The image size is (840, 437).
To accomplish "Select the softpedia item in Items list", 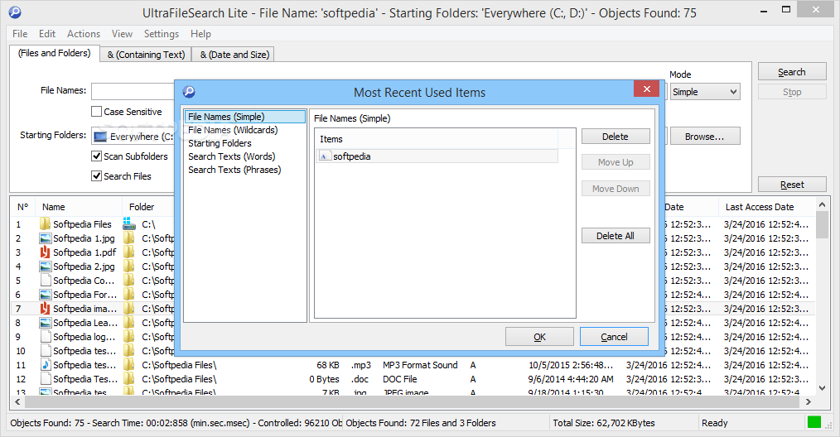I will coord(437,156).
